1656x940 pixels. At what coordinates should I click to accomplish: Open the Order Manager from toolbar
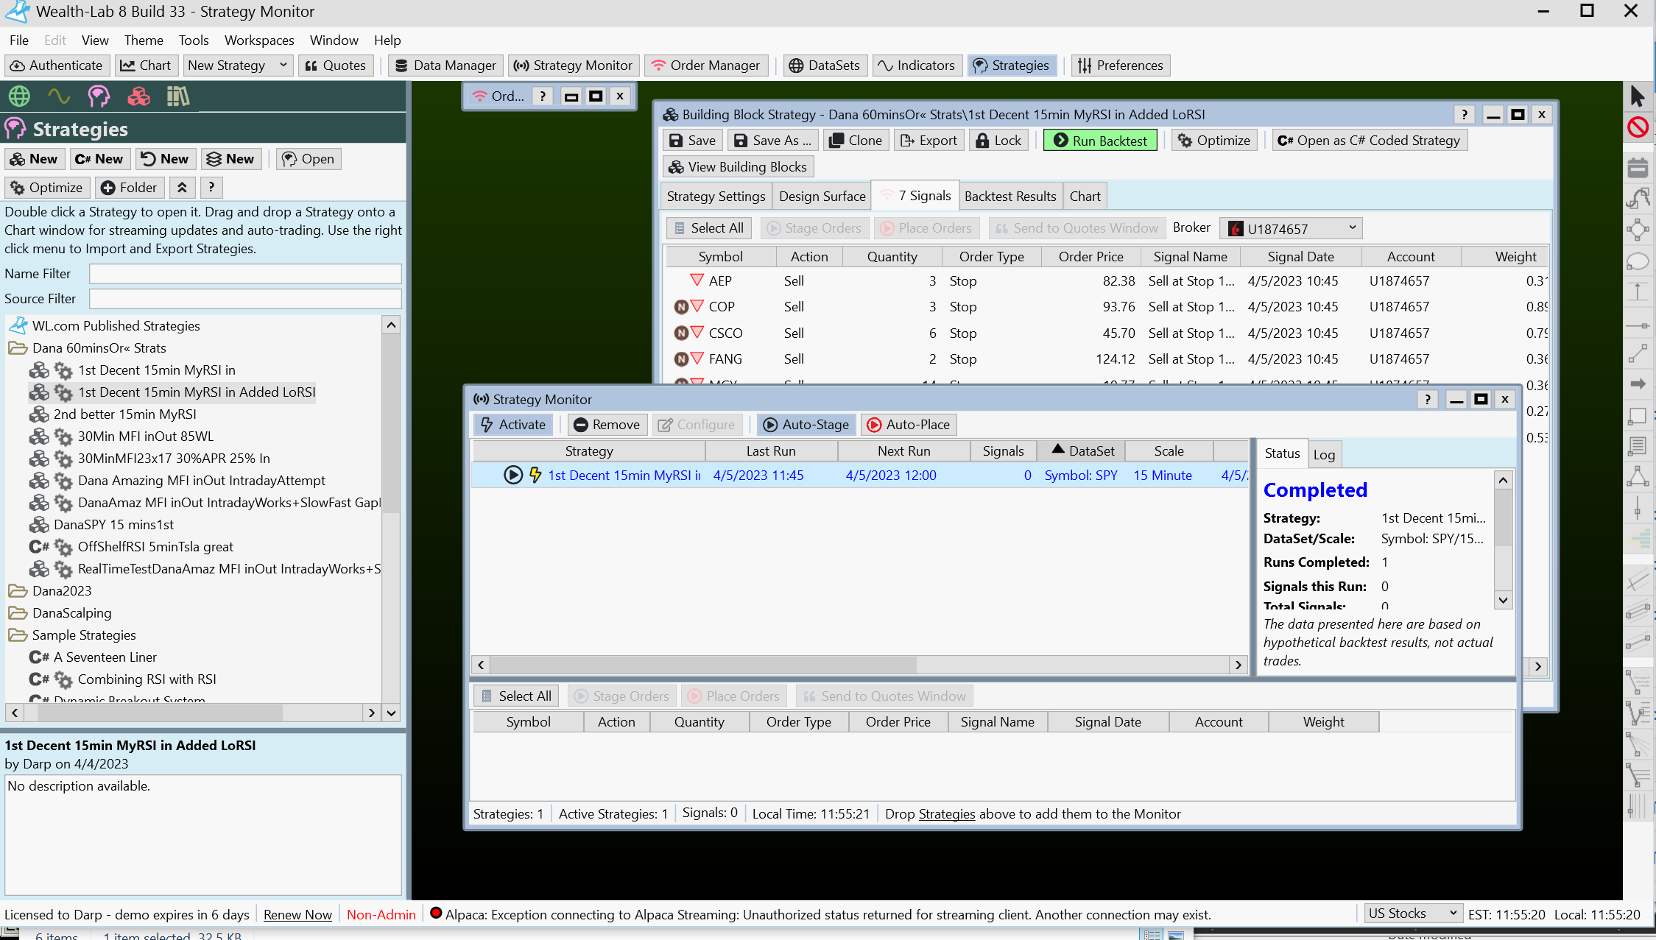coord(705,66)
